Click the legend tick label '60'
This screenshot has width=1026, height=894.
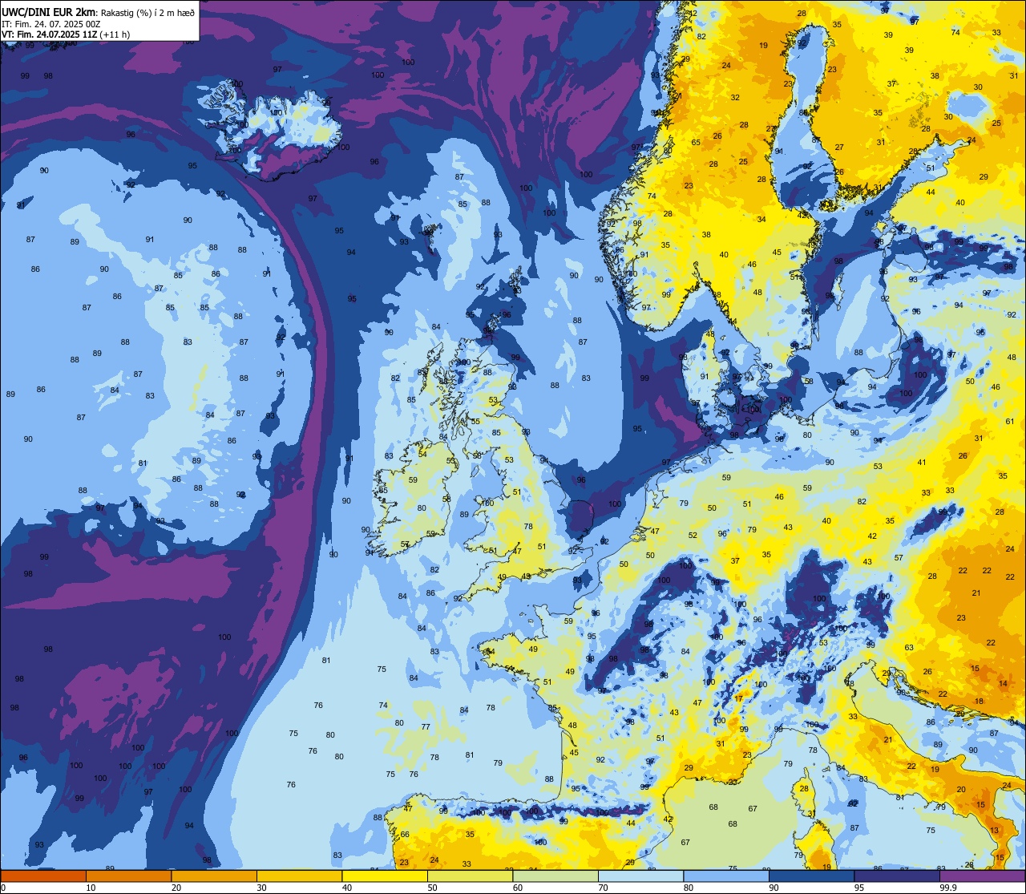point(518,888)
